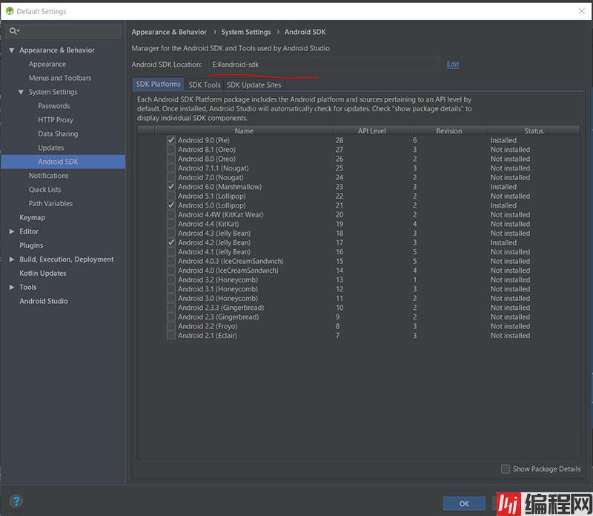The height and width of the screenshot is (516, 593).
Task: Check Android 7.1.1 (Nougat) checkbox
Action: pos(171,168)
